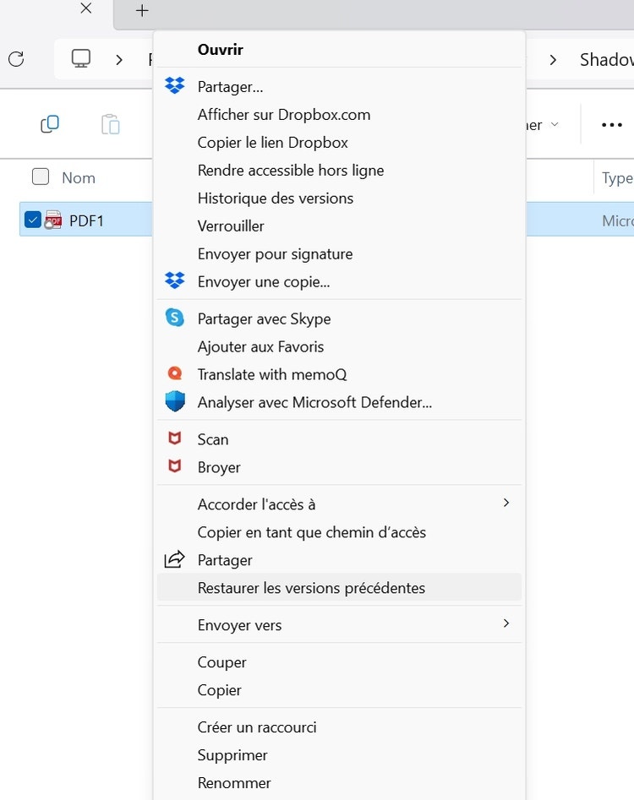Viewport: 634px width, 800px height.
Task: Click the Skype icon in context menu
Action: tap(175, 318)
